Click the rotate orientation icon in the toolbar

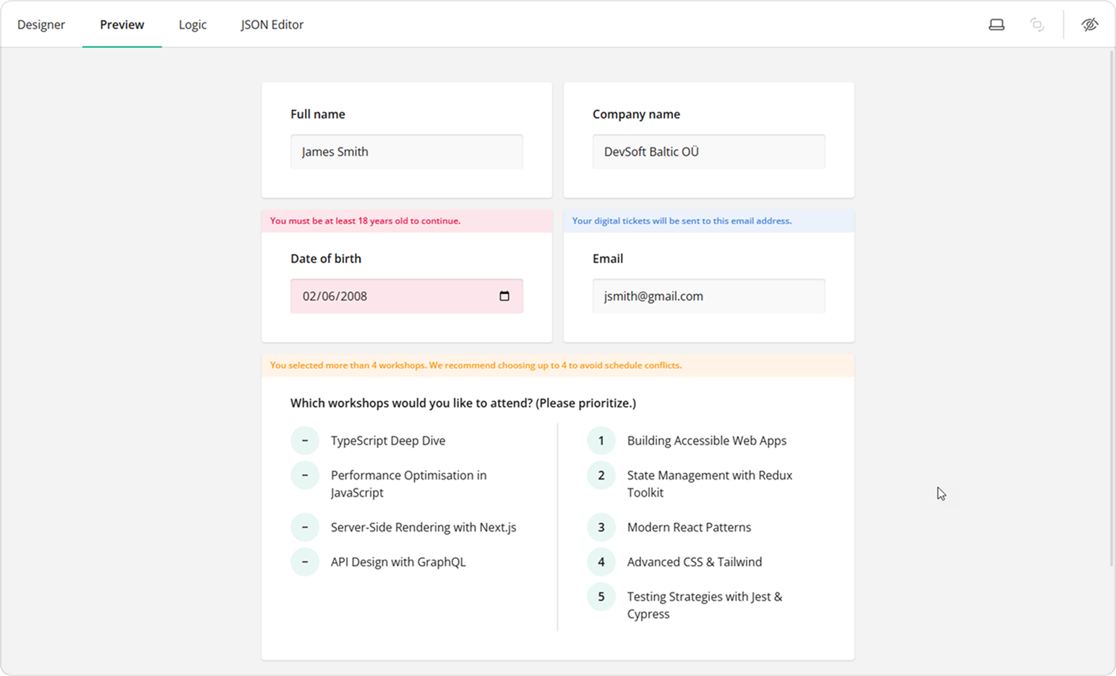[1037, 24]
